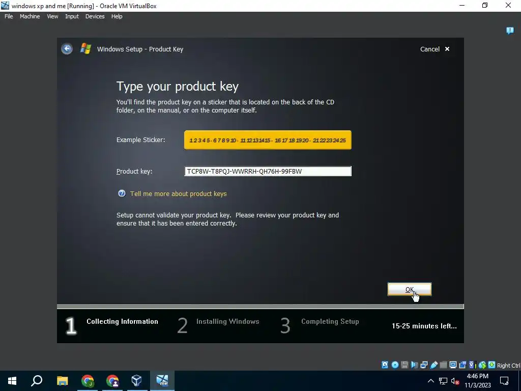The width and height of the screenshot is (521, 391).
Task: Open the File menu in VirtualBox
Action: pos(9,16)
